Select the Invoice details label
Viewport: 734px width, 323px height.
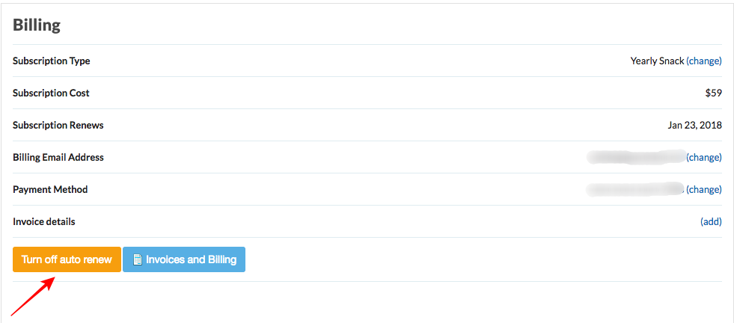(44, 221)
